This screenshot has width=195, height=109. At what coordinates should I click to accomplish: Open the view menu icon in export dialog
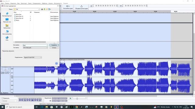49,9
